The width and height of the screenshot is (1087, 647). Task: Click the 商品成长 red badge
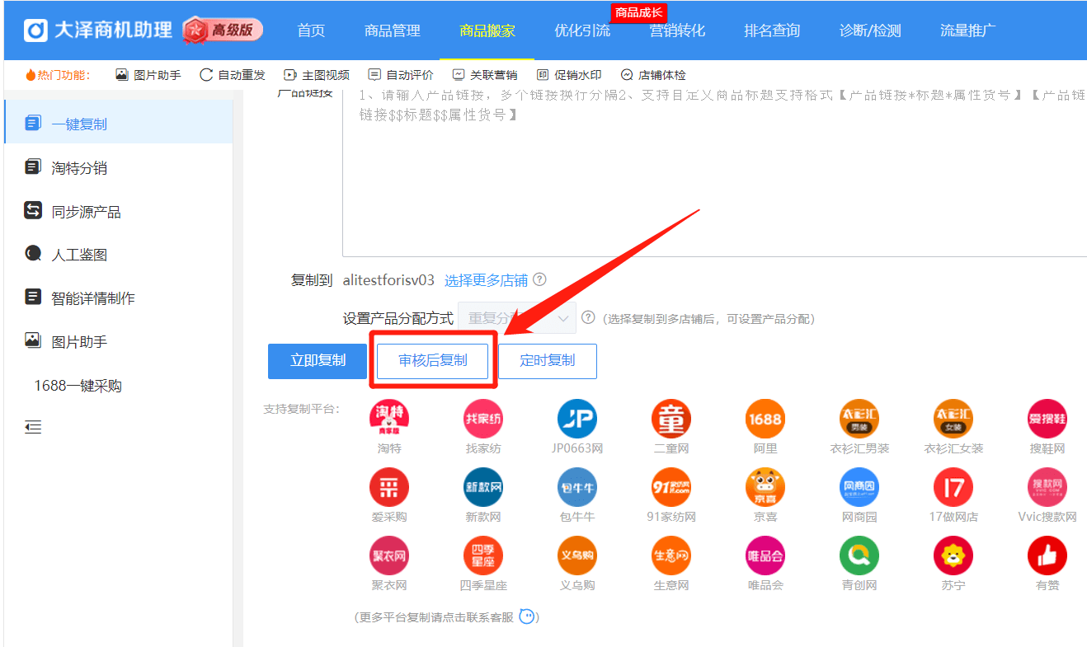tap(639, 12)
